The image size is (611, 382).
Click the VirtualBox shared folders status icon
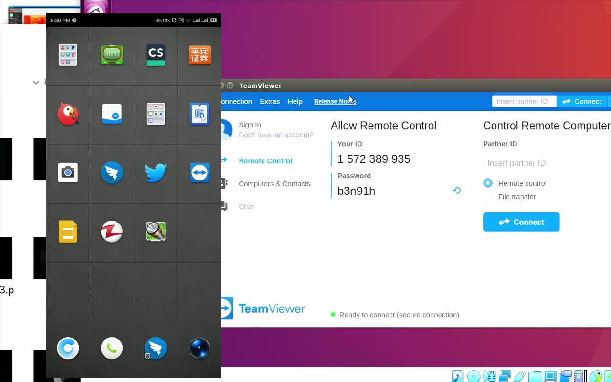[x=535, y=376]
